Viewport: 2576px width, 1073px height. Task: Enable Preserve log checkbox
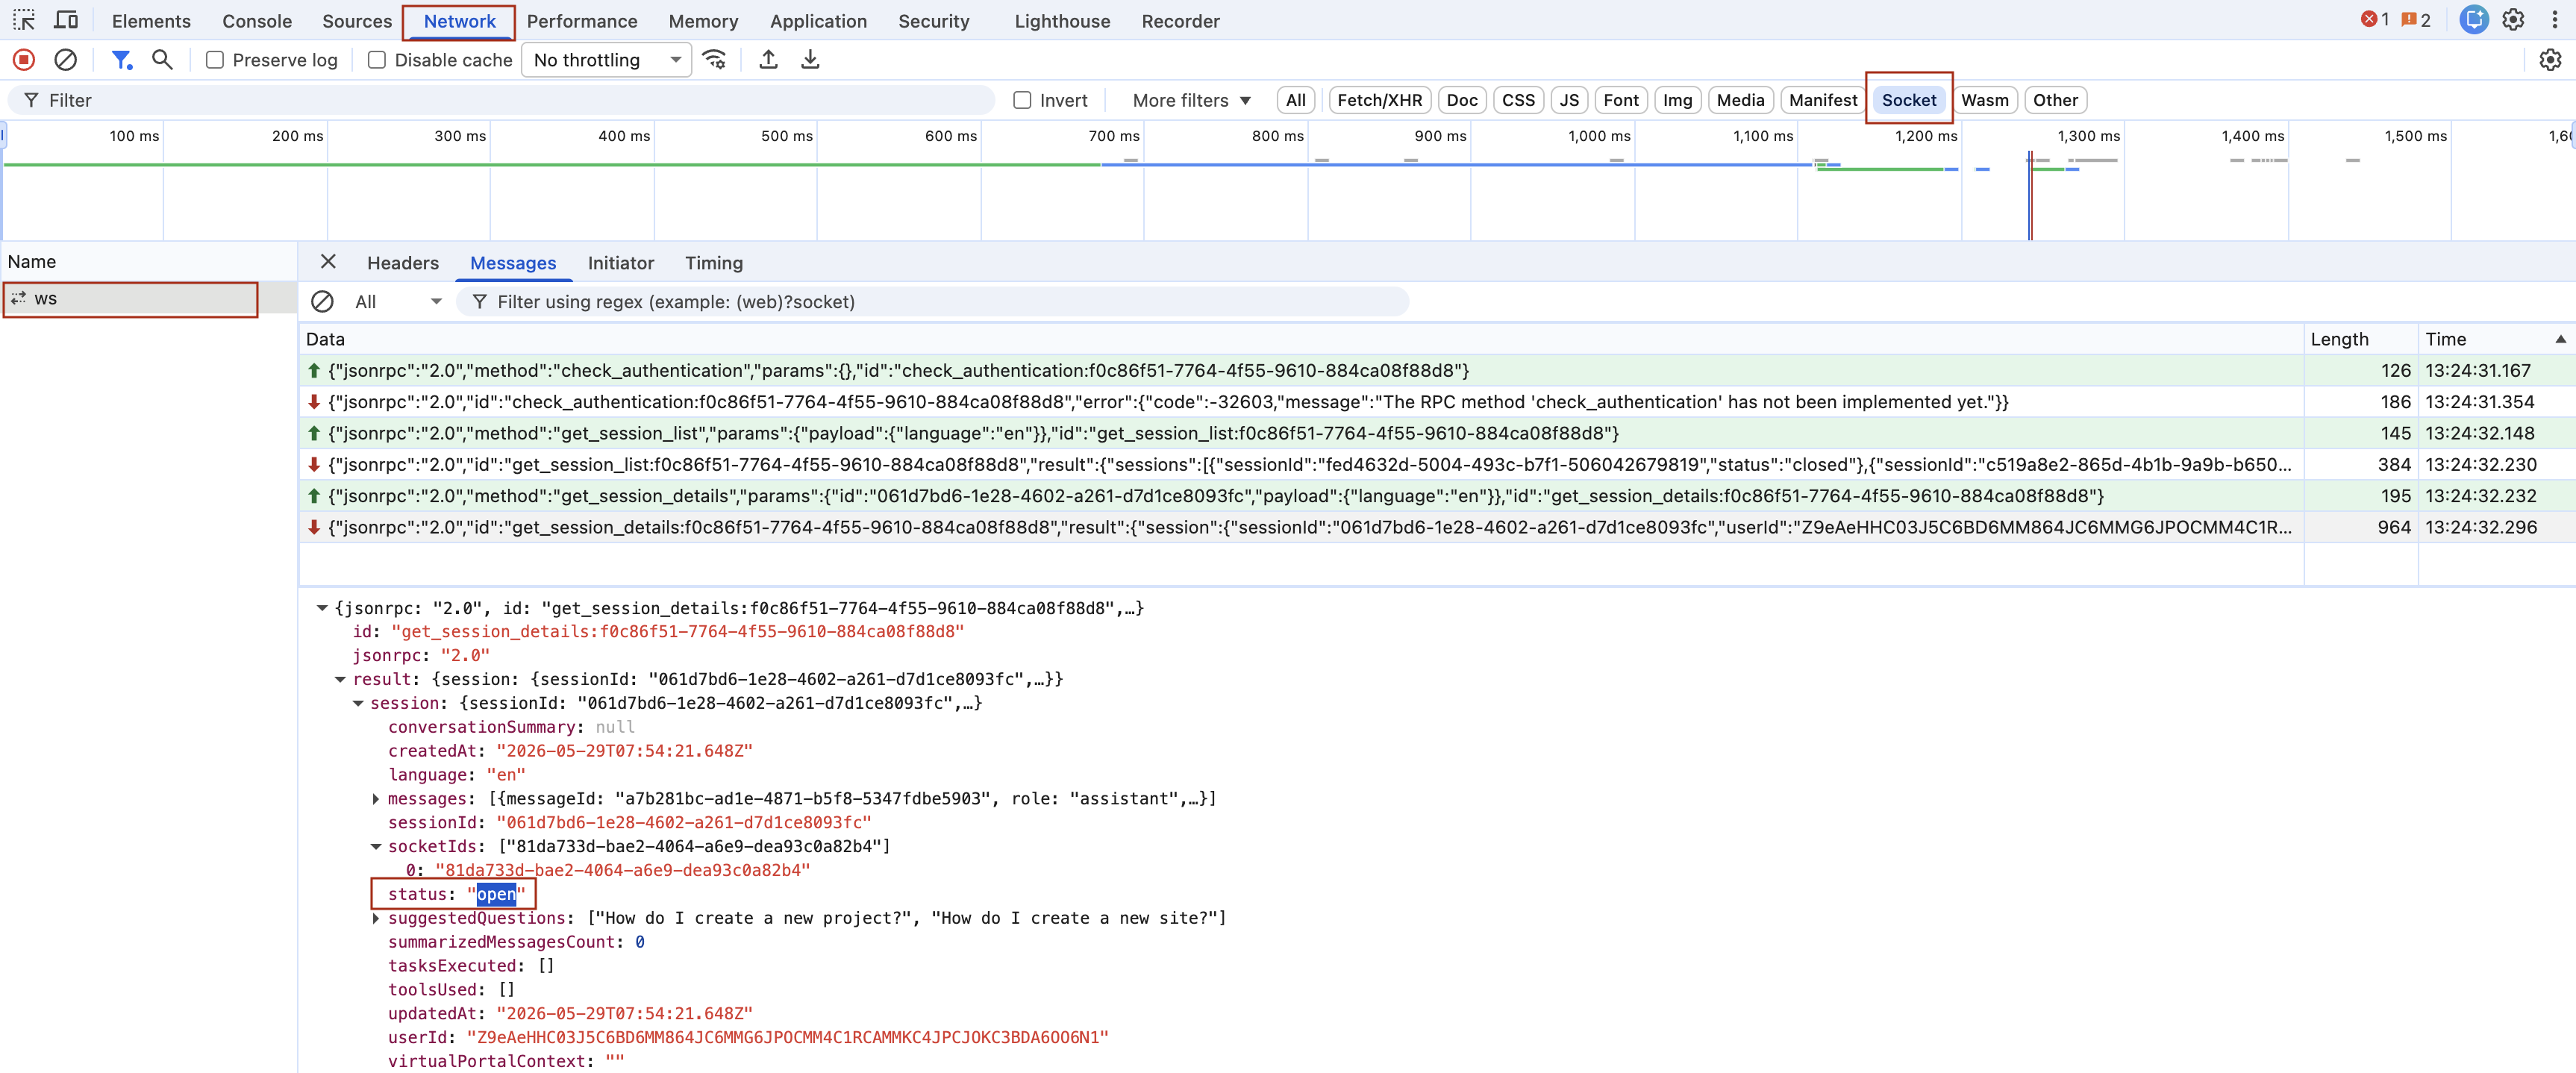coord(215,60)
